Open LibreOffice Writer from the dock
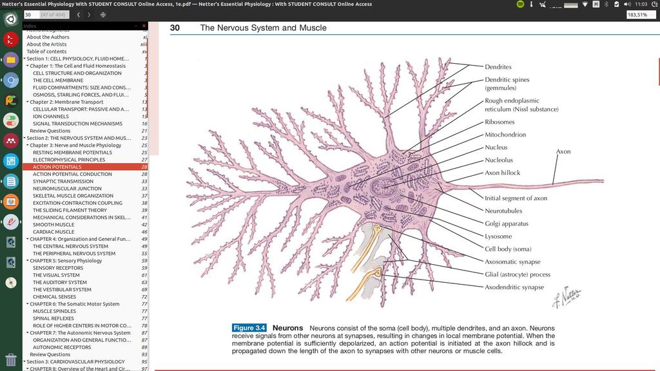This screenshot has width=660, height=371. [11, 181]
